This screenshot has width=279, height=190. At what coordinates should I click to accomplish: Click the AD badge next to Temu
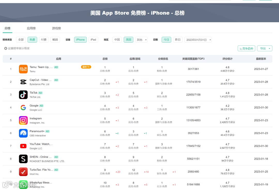56,67
